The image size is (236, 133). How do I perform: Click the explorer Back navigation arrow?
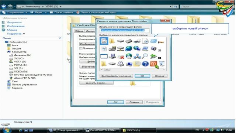pos(4,7)
